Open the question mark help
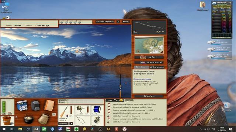This screenshot has height=132, width=236. 118,22
